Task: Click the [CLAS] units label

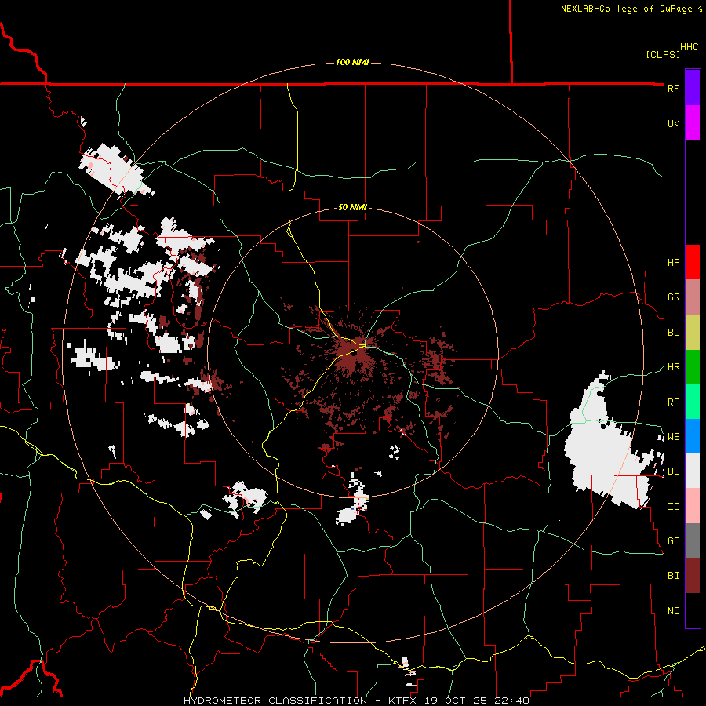Action: pos(663,54)
